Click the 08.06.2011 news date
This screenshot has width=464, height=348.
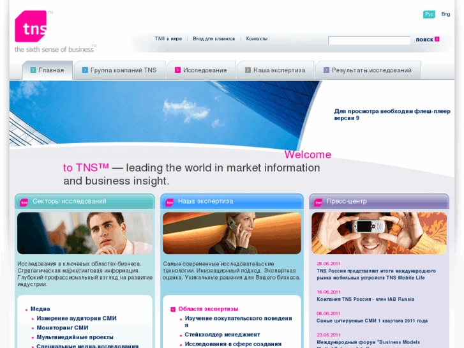tap(329, 314)
